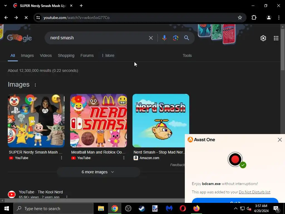Open site information icon in address bar

pyautogui.click(x=38, y=18)
